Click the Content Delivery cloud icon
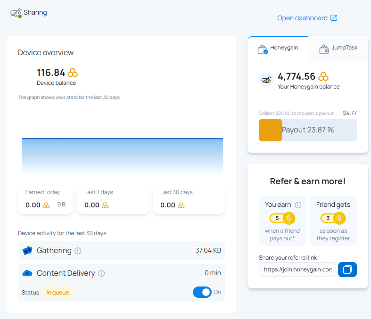 [27, 273]
